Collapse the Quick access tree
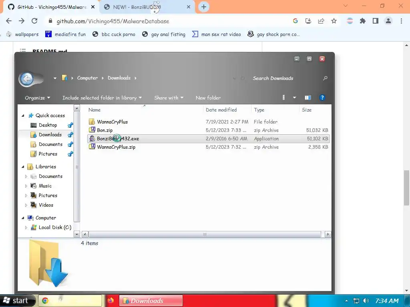The image size is (410, 307). (23, 116)
